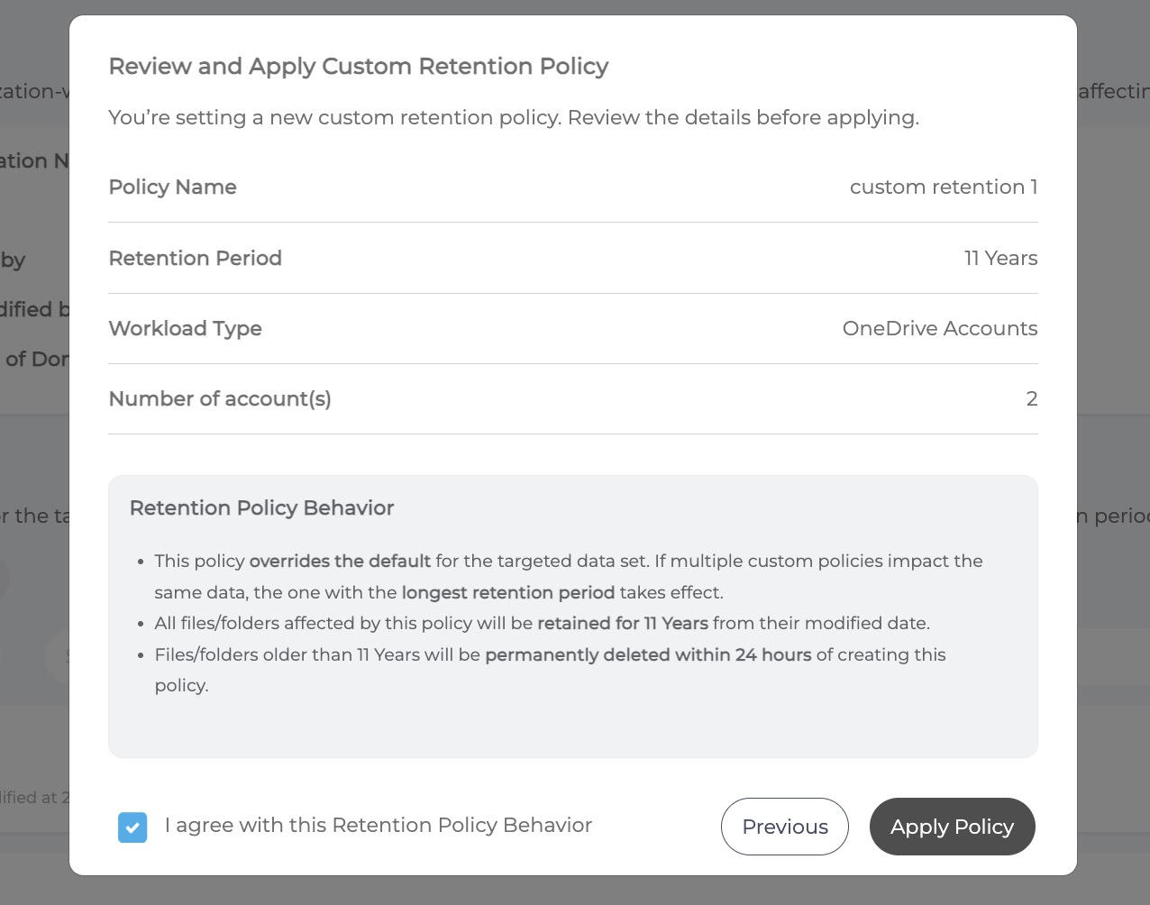Click the bold 'retained for 11 Years' text
The height and width of the screenshot is (905, 1150).
coord(622,624)
